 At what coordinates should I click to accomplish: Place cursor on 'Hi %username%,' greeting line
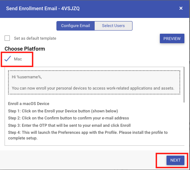click(x=27, y=77)
